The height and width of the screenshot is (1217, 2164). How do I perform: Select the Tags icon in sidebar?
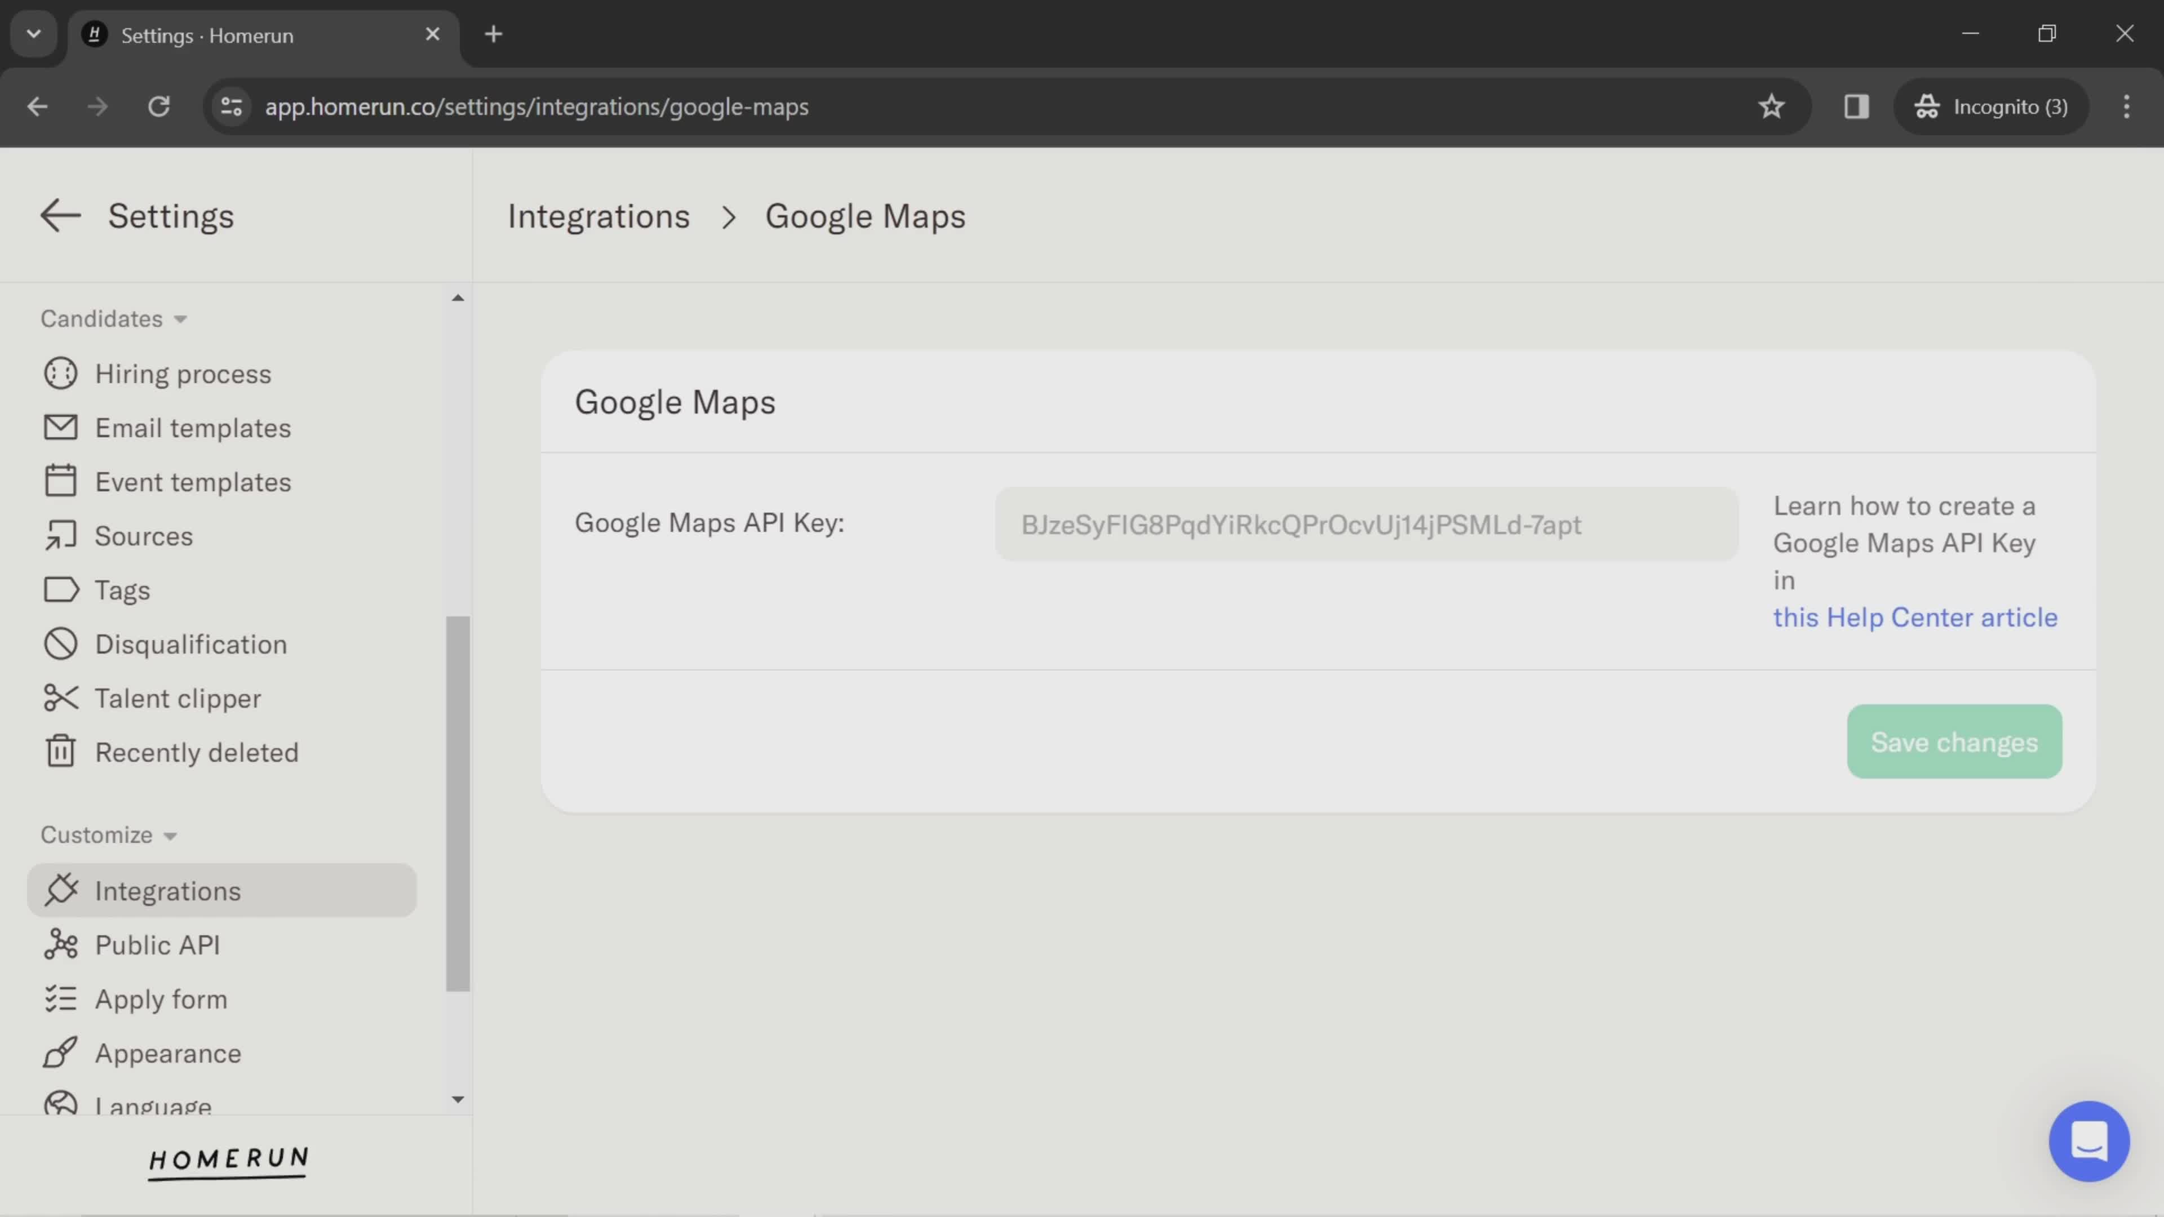[58, 590]
